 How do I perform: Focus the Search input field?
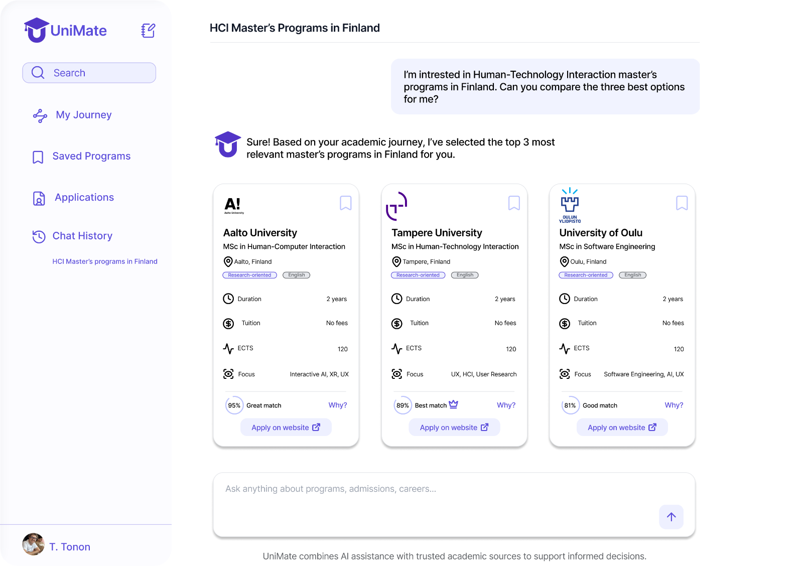pos(89,73)
